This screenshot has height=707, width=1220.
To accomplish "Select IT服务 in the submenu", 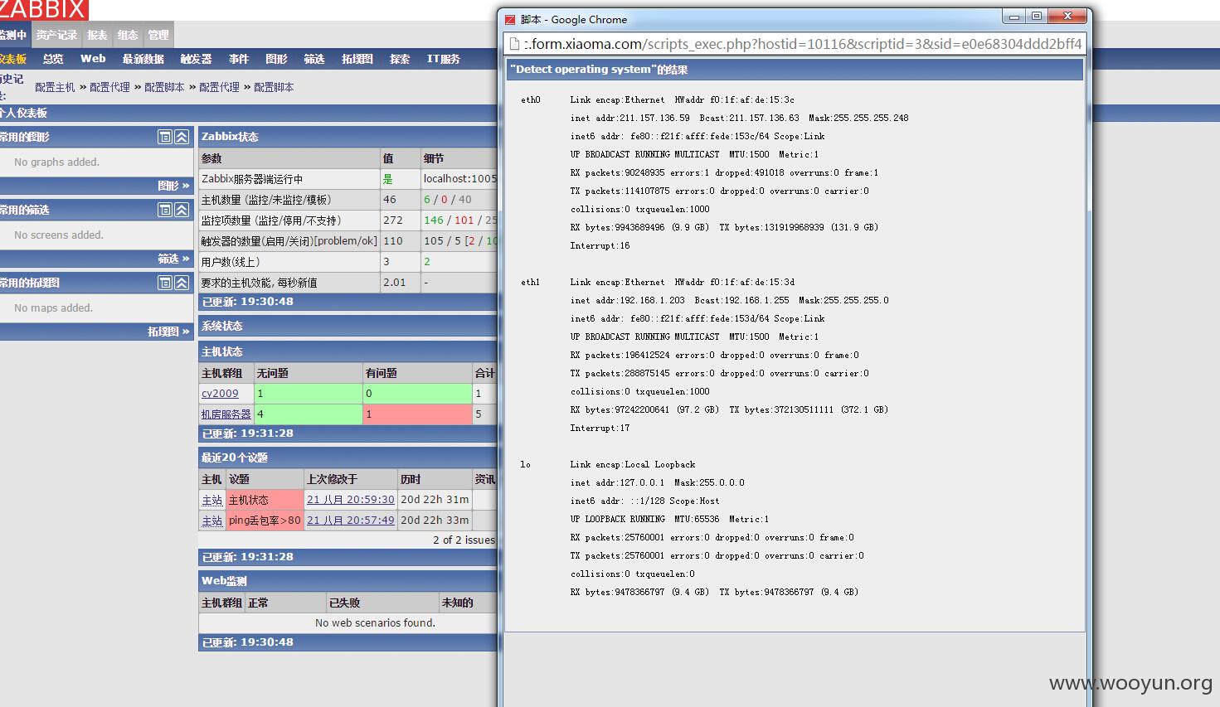I will coord(444,59).
